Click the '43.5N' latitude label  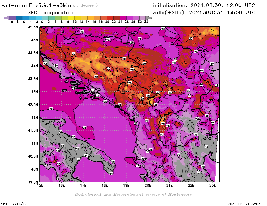coord(33,79)
